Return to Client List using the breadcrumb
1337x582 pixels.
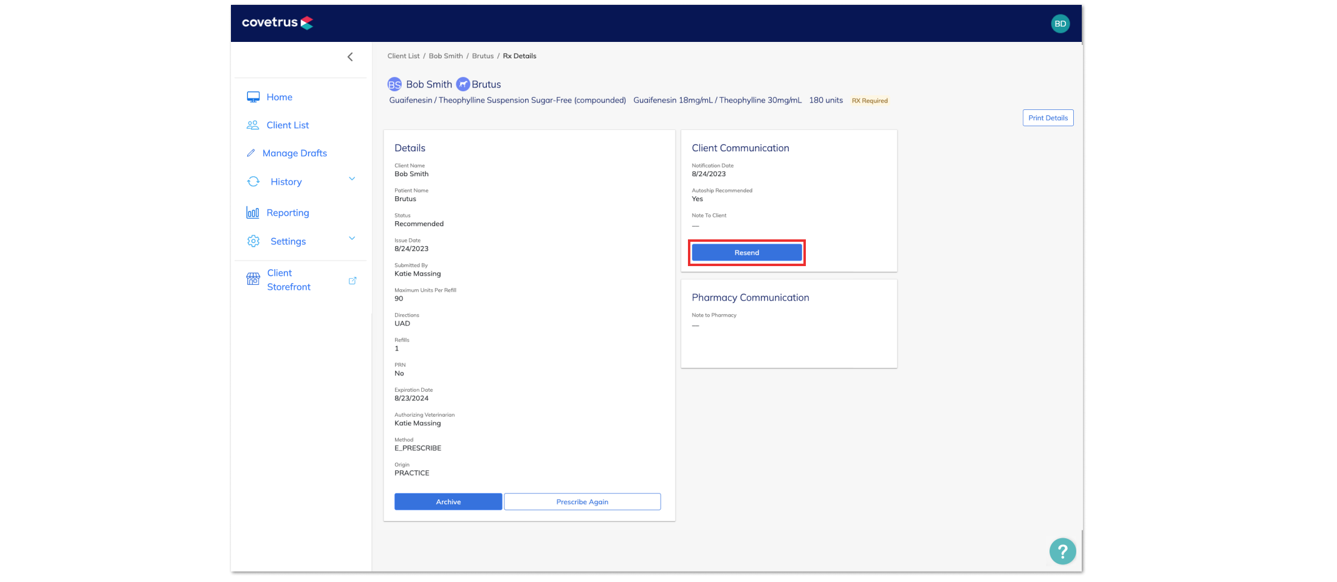403,55
